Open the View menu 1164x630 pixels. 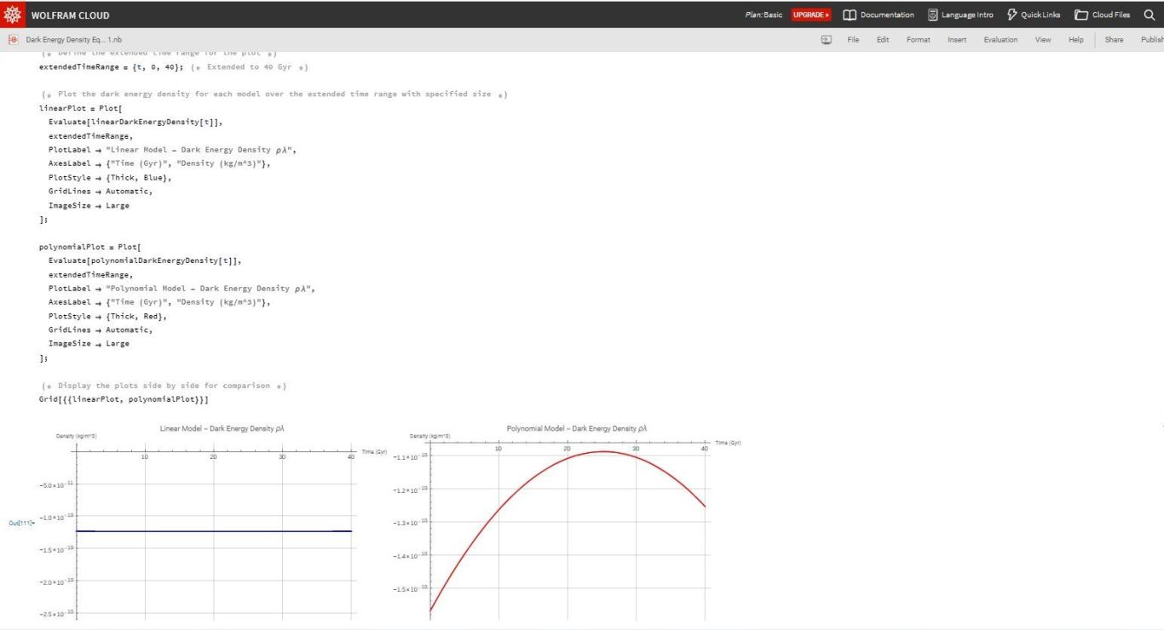(x=1043, y=40)
